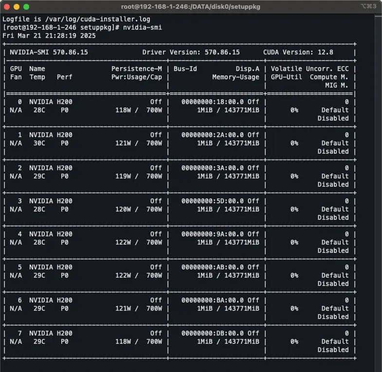Click bus id 00000000:18:00.0 of GPU 0
382x372 pixels.
tap(213, 102)
